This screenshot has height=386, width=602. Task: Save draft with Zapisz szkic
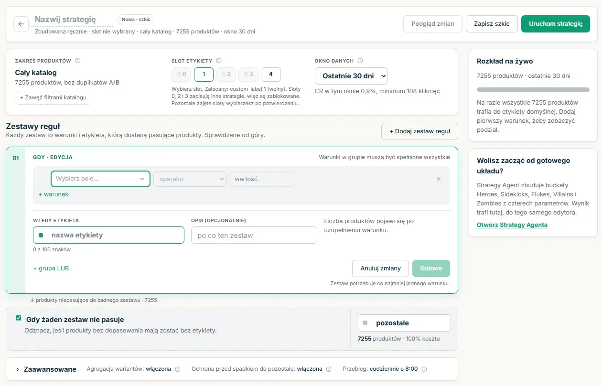(492, 24)
